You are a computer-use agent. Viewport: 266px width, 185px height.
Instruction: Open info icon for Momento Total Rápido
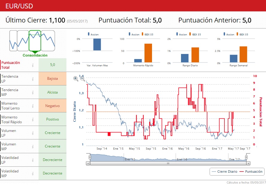[x=33, y=120]
